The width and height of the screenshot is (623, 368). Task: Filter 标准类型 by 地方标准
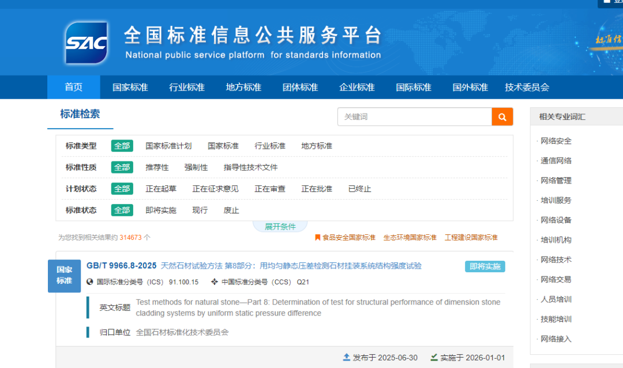[x=317, y=146]
